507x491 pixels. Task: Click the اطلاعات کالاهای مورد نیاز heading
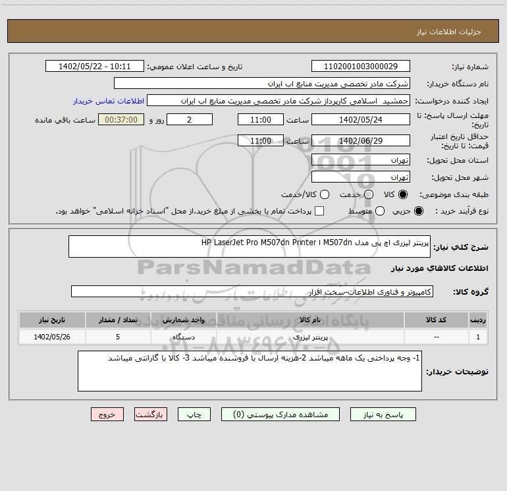tap(439, 268)
